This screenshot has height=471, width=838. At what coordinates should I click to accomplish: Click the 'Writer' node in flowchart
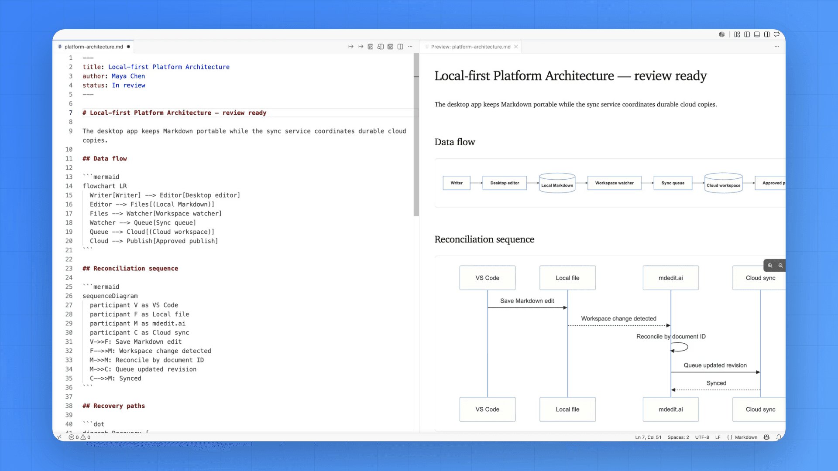tap(457, 183)
